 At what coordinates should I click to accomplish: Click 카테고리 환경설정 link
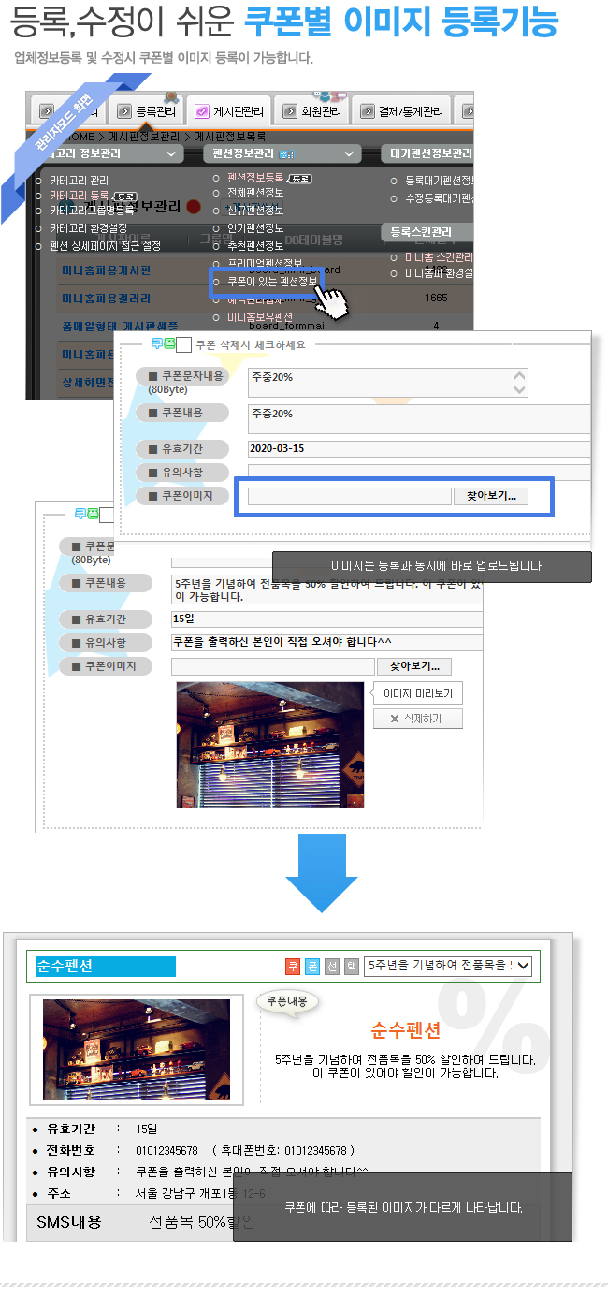click(x=88, y=227)
